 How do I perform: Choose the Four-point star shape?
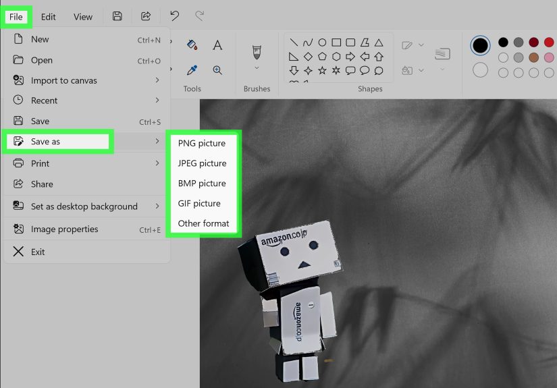click(308, 70)
